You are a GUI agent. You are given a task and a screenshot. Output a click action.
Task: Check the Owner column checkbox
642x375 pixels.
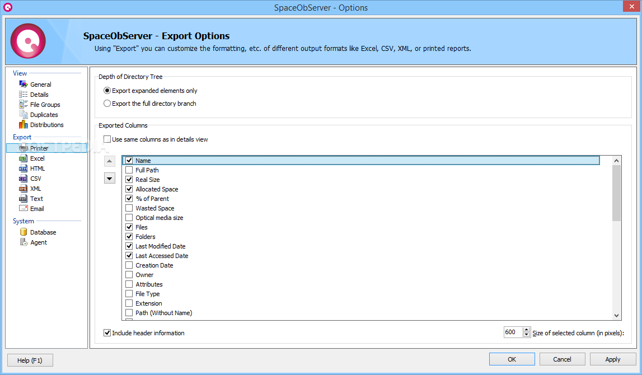(129, 275)
